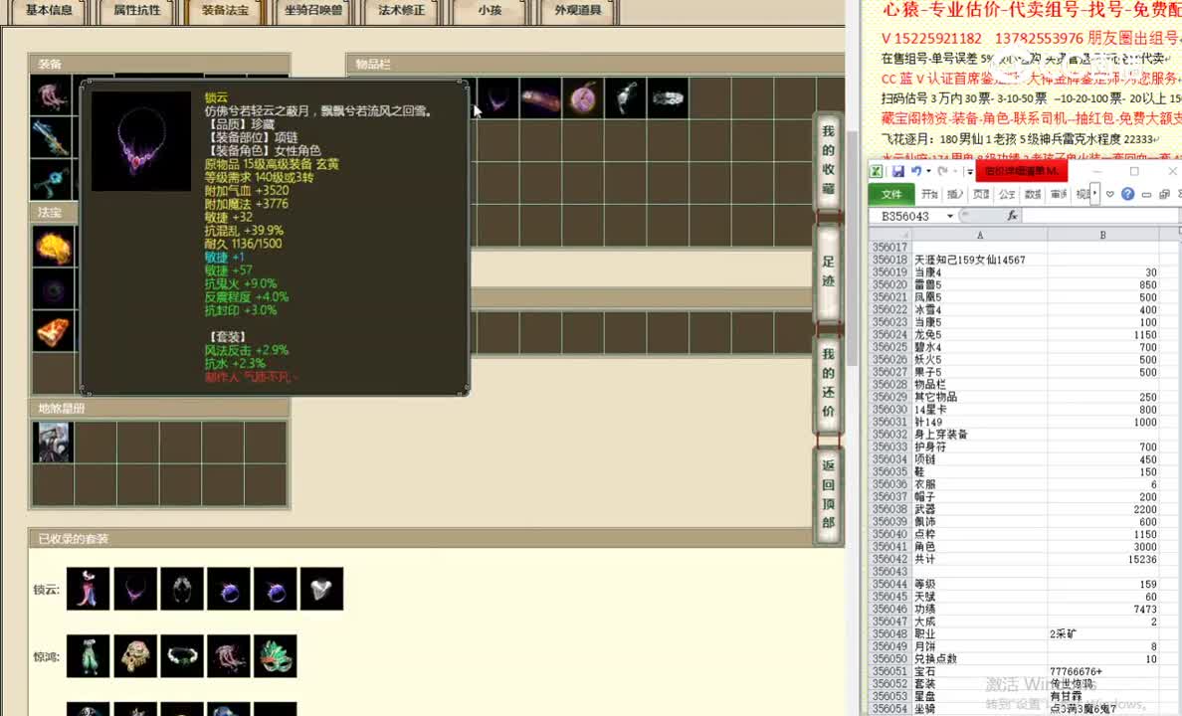The height and width of the screenshot is (716, 1182).
Task: Open the Quick Access Toolbar customize dropdown
Action: (x=970, y=170)
